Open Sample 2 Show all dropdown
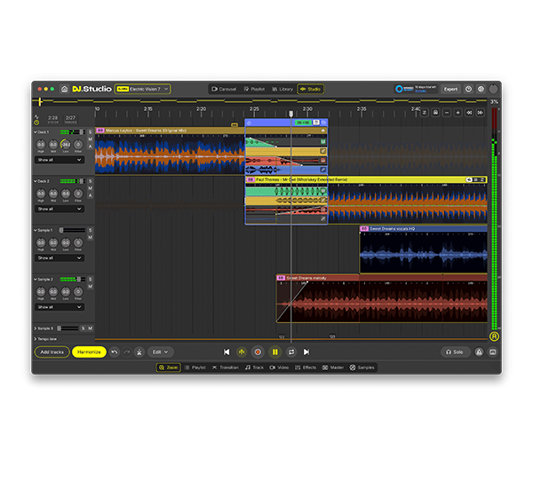This screenshot has width=533, height=482. [x=60, y=307]
